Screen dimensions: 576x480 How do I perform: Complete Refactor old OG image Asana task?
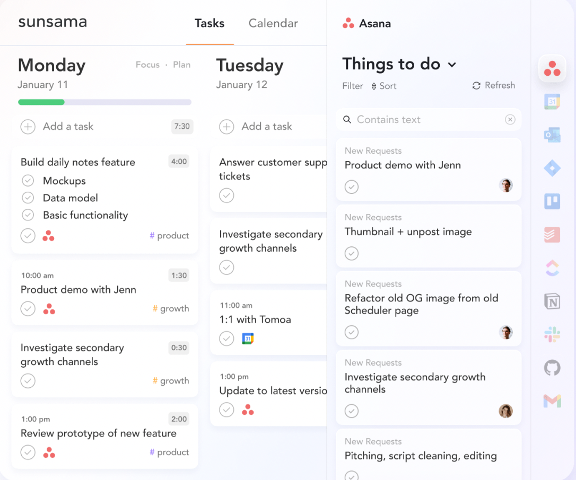coord(352,332)
